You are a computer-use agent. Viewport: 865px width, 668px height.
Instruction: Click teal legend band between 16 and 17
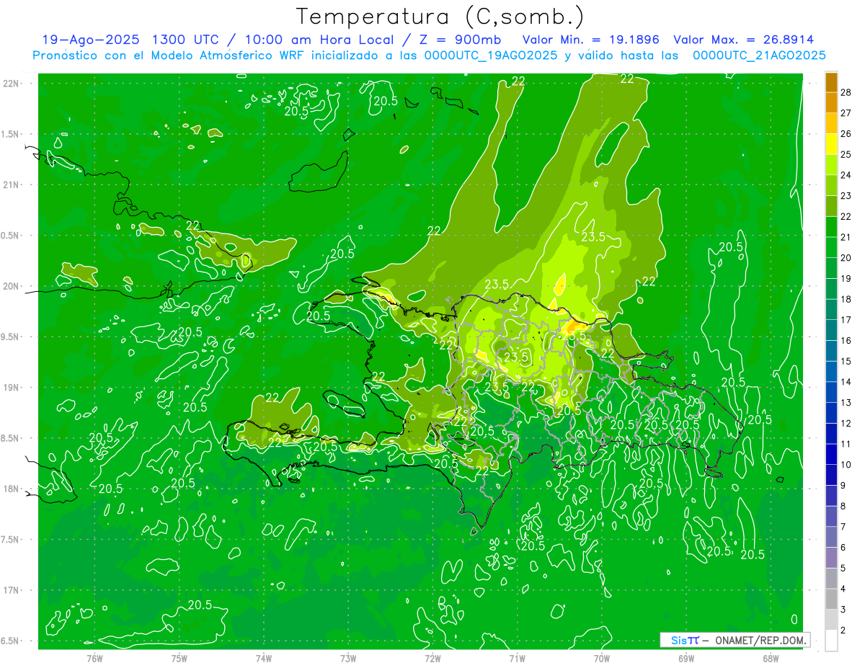831,331
